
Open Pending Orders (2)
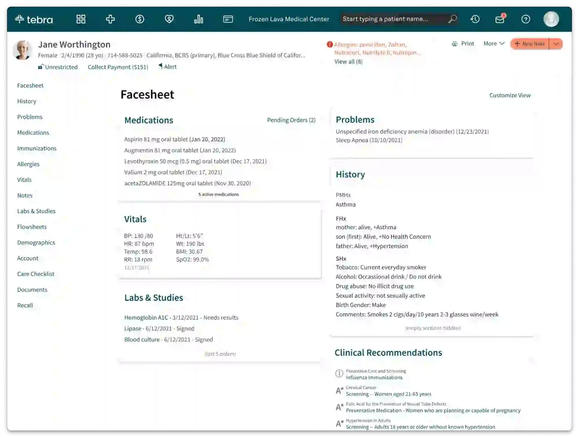[x=291, y=120]
